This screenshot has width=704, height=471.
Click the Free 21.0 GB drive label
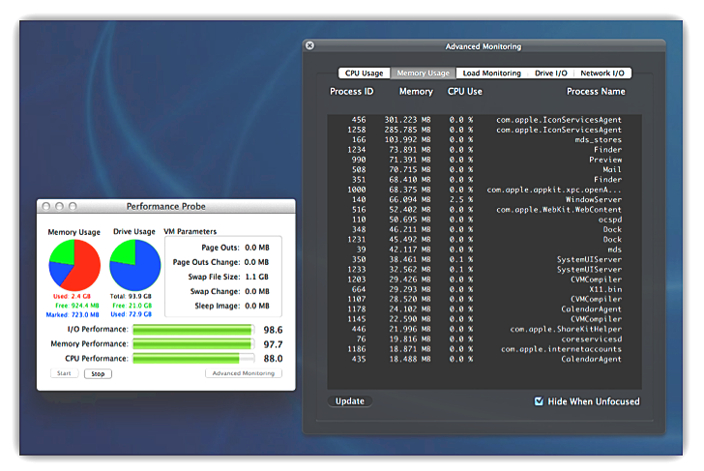click(132, 306)
